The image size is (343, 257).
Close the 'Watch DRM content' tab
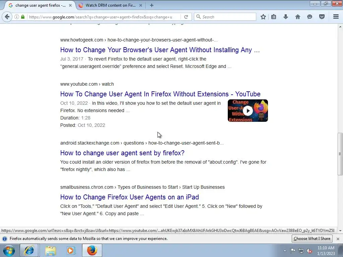coord(141,5)
